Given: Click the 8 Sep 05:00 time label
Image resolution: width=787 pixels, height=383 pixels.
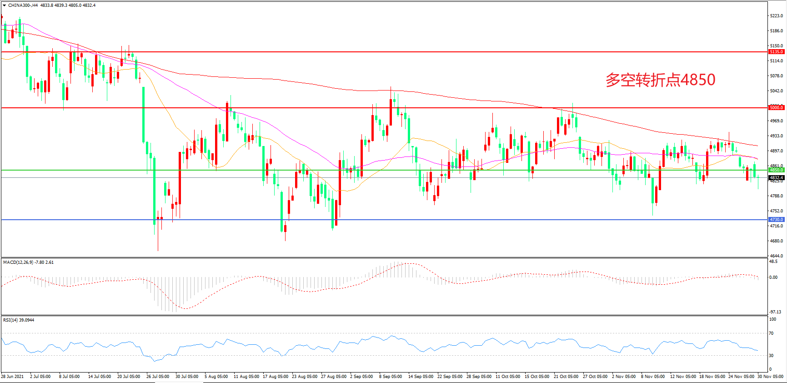Looking at the screenshot, I should tap(391, 377).
